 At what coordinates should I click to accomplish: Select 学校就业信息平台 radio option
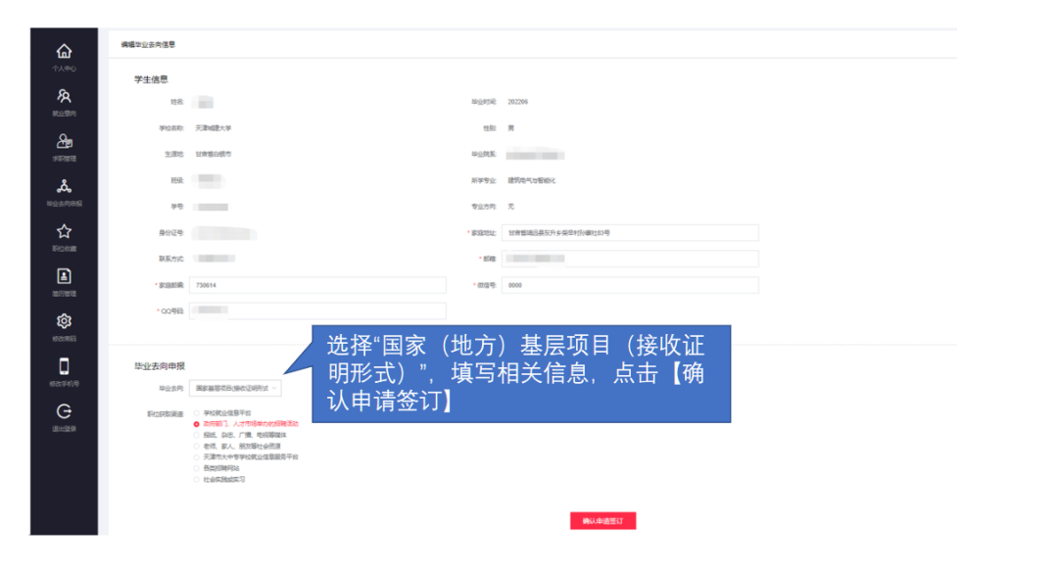click(x=197, y=413)
